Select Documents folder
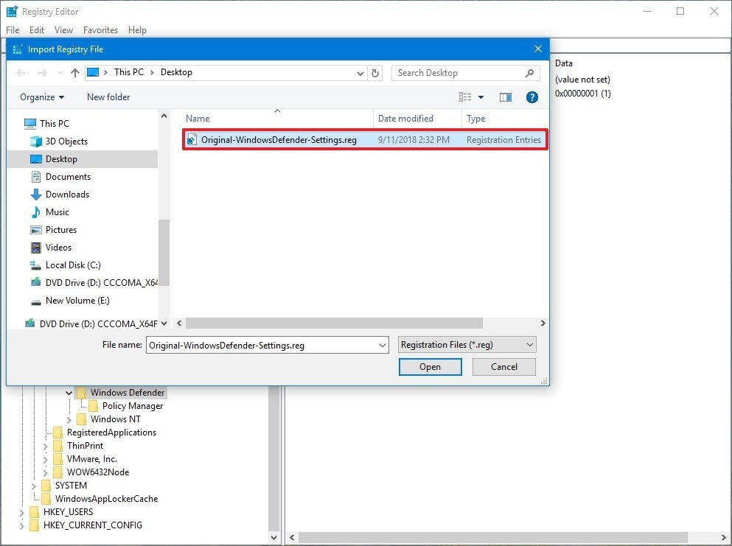 pyautogui.click(x=68, y=177)
